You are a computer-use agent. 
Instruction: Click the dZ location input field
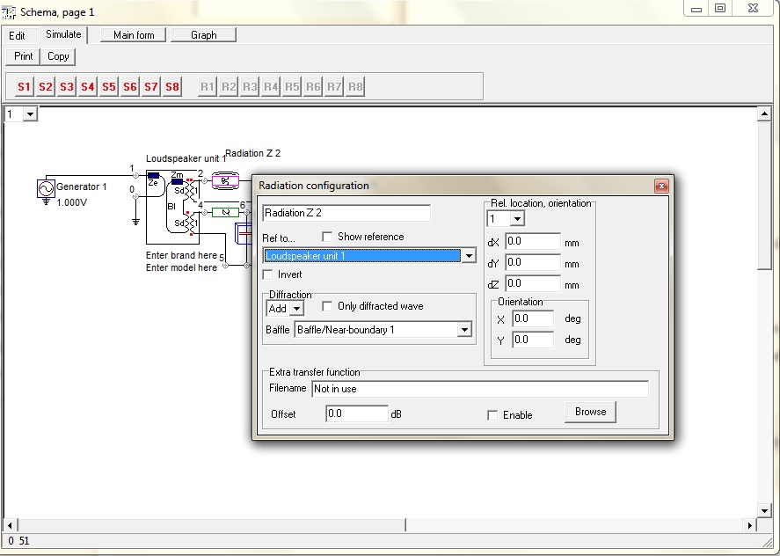click(533, 283)
